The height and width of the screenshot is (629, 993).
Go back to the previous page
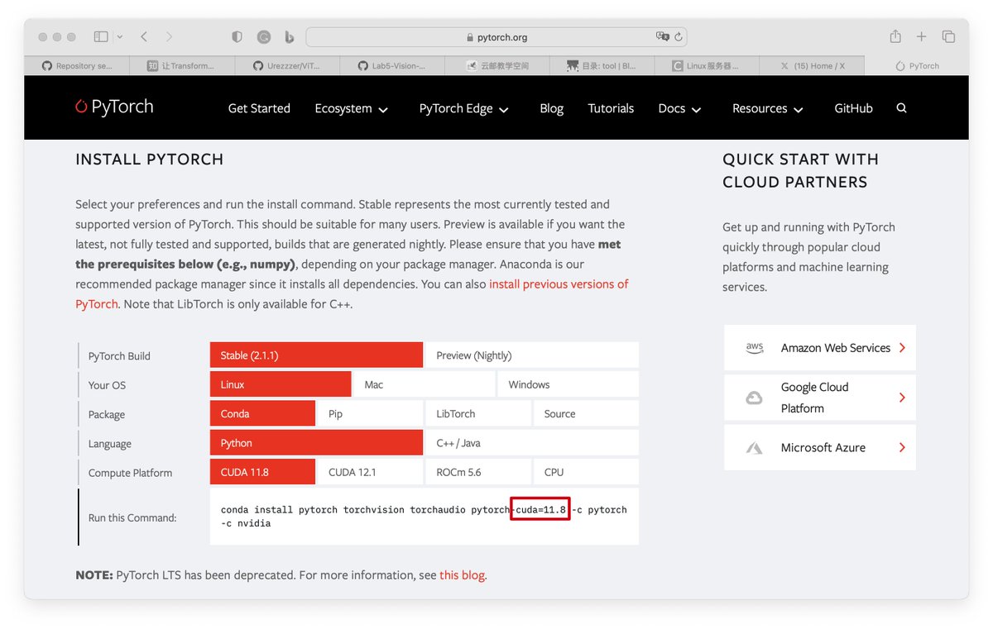[144, 37]
